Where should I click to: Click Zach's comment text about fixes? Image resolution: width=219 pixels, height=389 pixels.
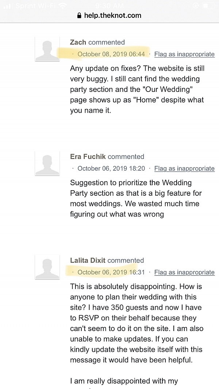(137, 89)
